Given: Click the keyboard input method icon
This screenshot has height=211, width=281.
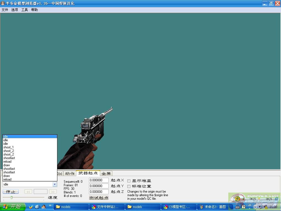Looking at the screenshot, I should point(238,207).
